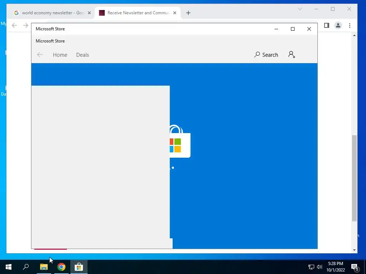Open Chrome tab search chevron
Screen dimensions: 366x274
tap(300, 9)
